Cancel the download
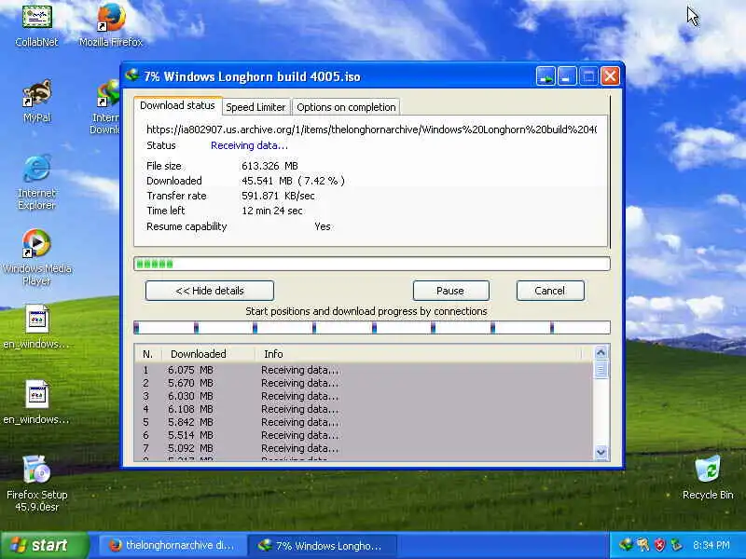This screenshot has height=559, width=746. 550,291
